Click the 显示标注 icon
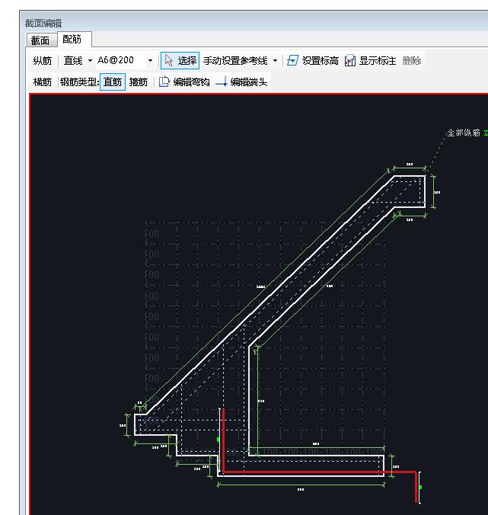 point(350,60)
